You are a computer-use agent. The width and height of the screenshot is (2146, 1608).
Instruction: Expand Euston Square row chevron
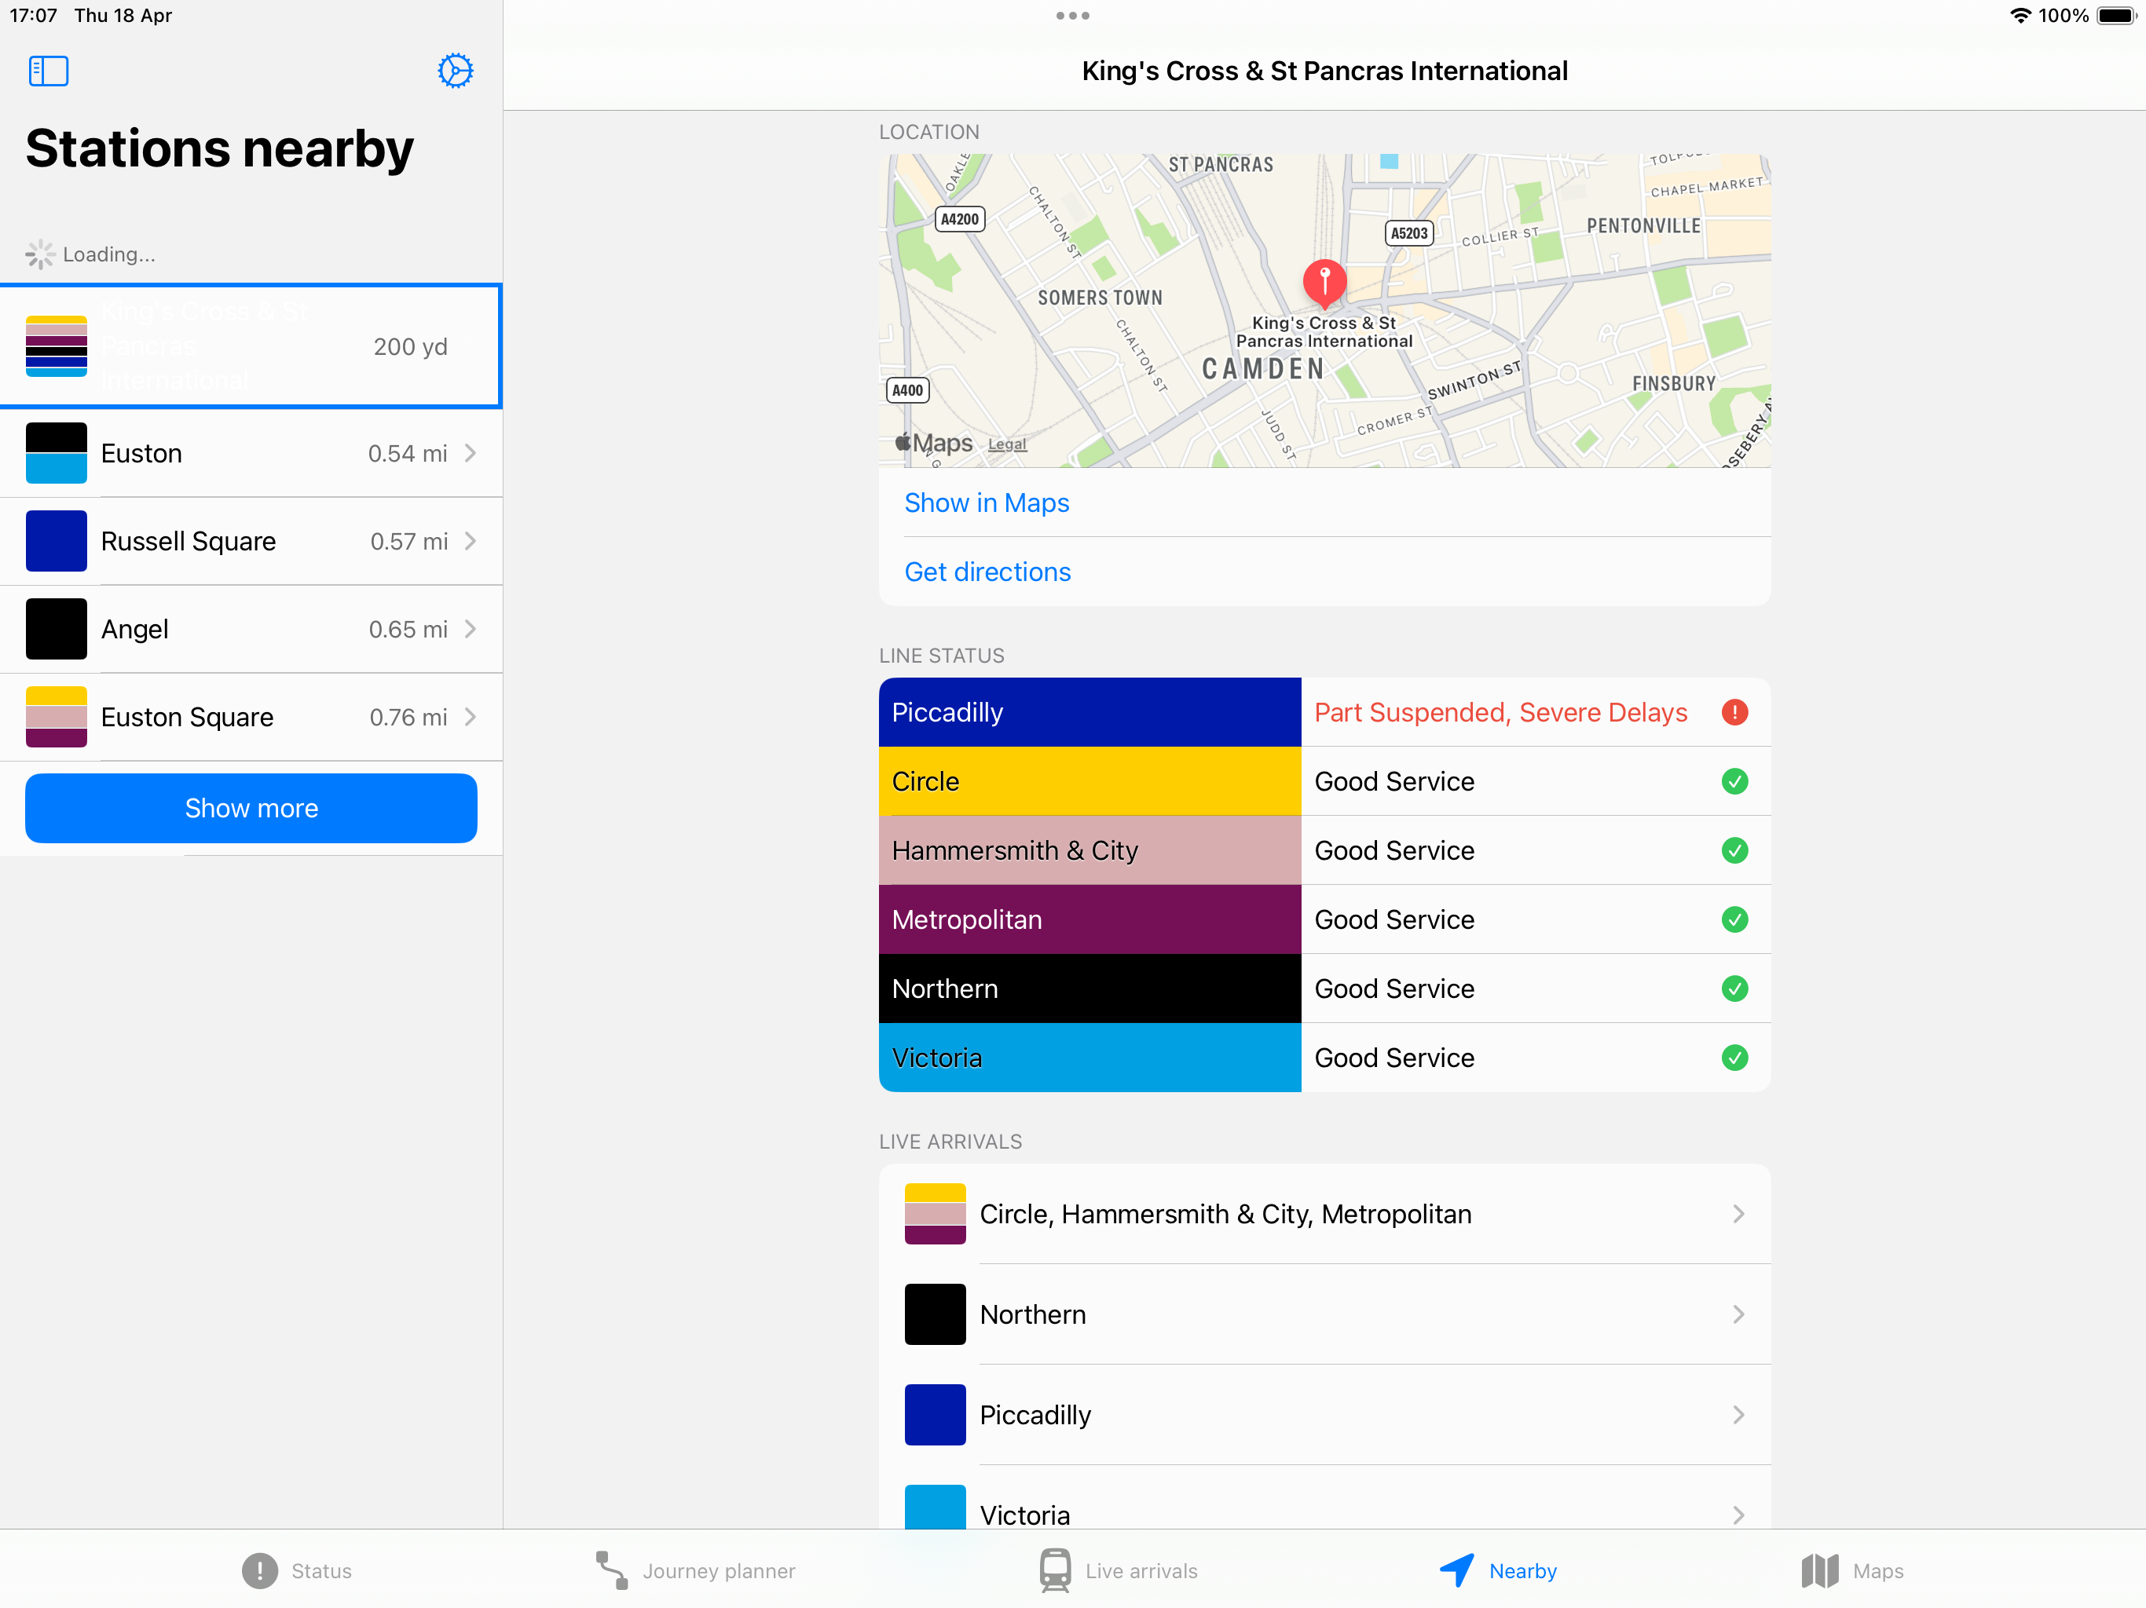point(471,717)
